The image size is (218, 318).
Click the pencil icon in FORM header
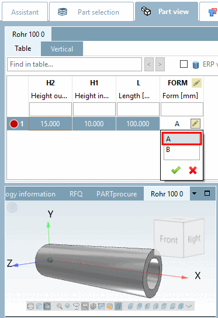pos(196,83)
